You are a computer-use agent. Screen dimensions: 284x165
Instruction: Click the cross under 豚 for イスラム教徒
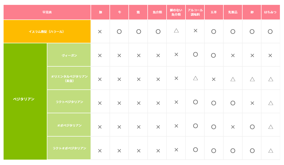[x=100, y=32]
